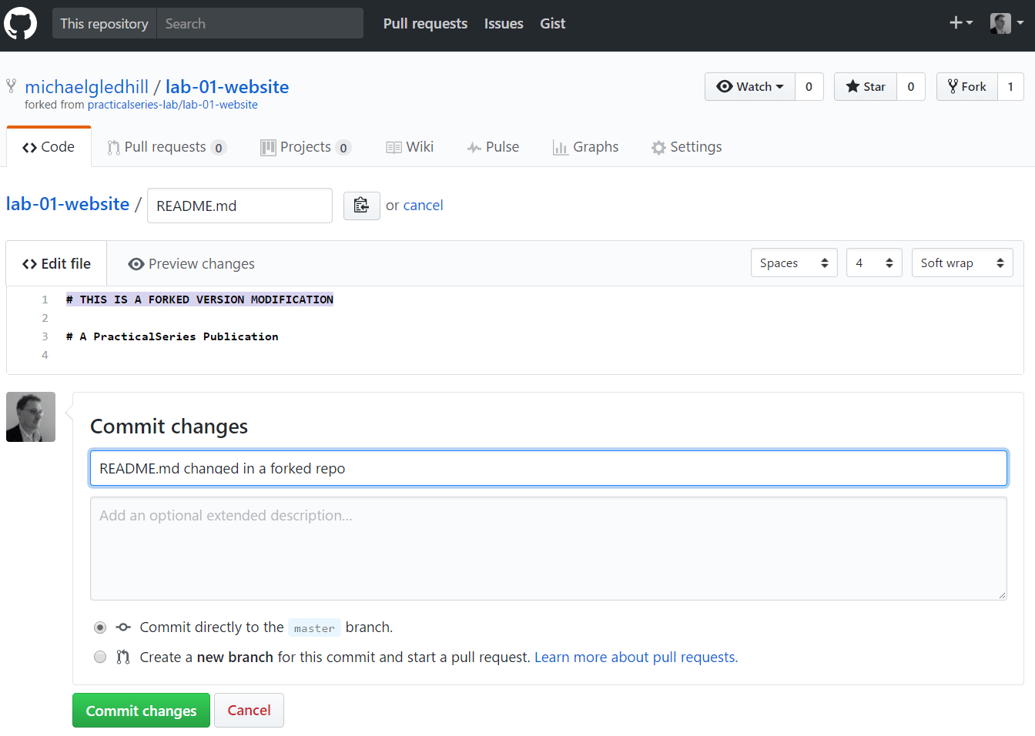This screenshot has height=736, width=1035.
Task: Open Issues in top navigation
Action: pyautogui.click(x=504, y=24)
